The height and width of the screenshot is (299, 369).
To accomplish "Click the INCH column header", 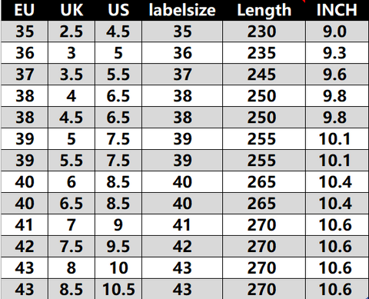I will tap(337, 10).
